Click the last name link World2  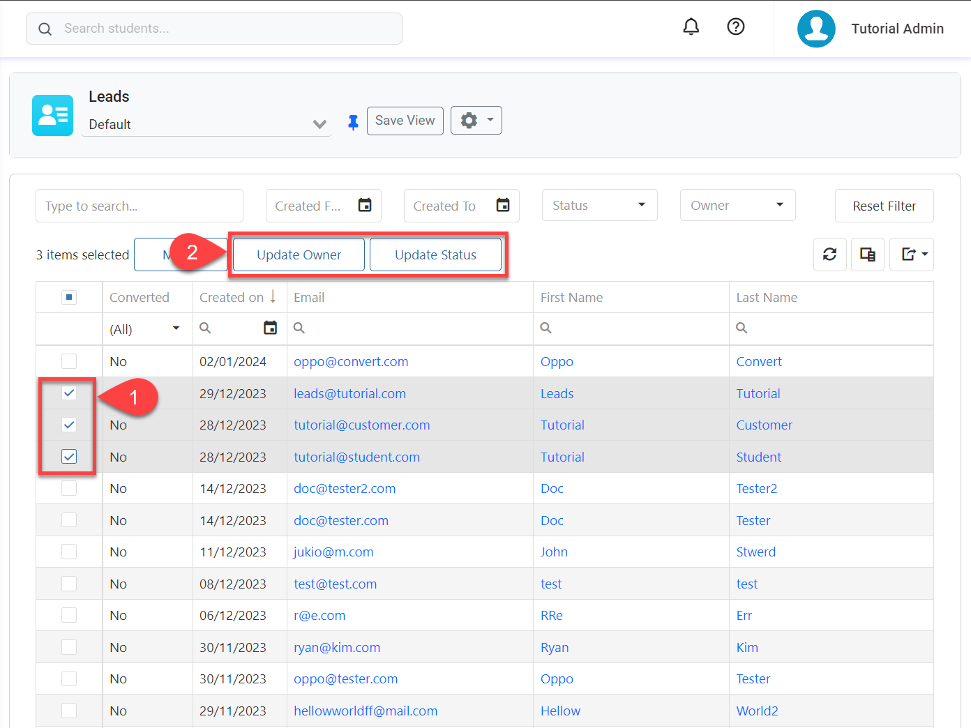pyautogui.click(x=757, y=711)
